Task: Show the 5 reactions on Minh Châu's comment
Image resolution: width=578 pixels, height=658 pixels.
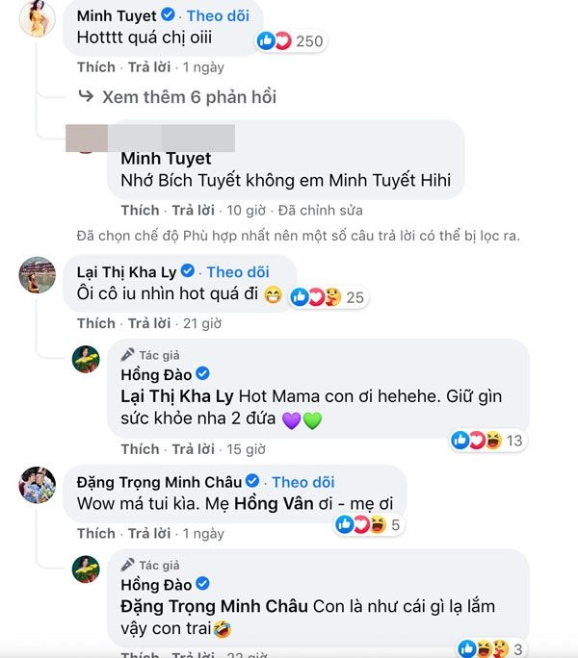Action: (369, 524)
